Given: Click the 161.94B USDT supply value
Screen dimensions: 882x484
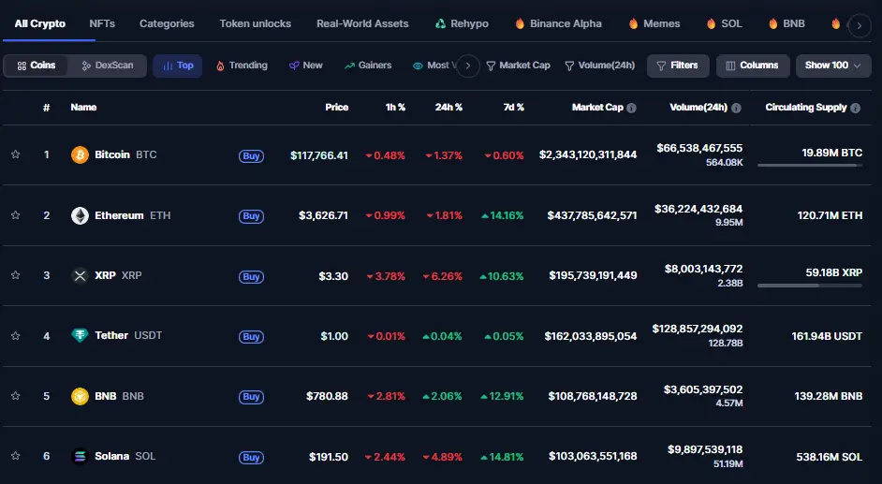Looking at the screenshot, I should pyautogui.click(x=827, y=336).
